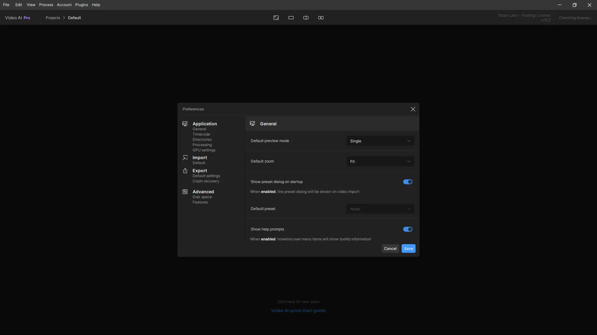Click the Import section arrow icon

pos(185,158)
